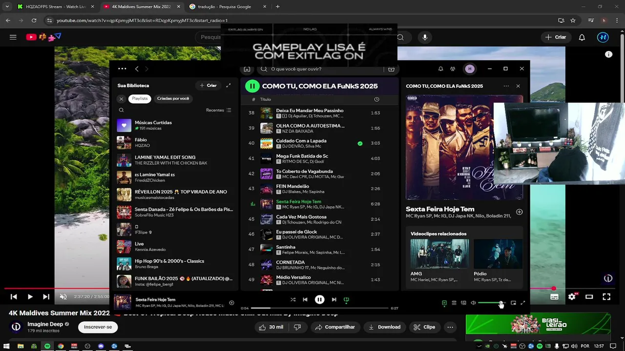Add Sexta Feira Hoje Tem to library
The height and width of the screenshot is (351, 625).
[520, 212]
